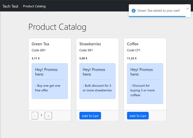Add Strawberries to the cart
The height and width of the screenshot is (138, 193).
click(90, 116)
